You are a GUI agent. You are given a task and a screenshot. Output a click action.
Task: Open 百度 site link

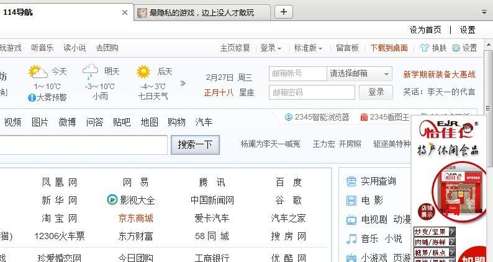click(x=289, y=182)
